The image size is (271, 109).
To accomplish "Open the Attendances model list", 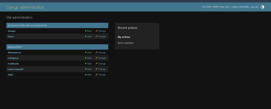I will click(14, 52).
